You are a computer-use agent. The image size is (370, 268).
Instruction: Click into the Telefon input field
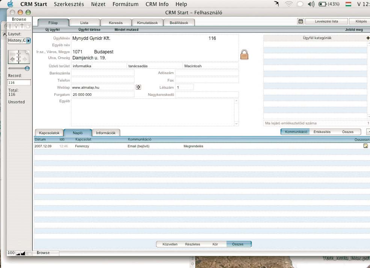[103, 80]
